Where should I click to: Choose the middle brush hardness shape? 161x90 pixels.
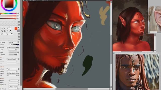(14, 45)
